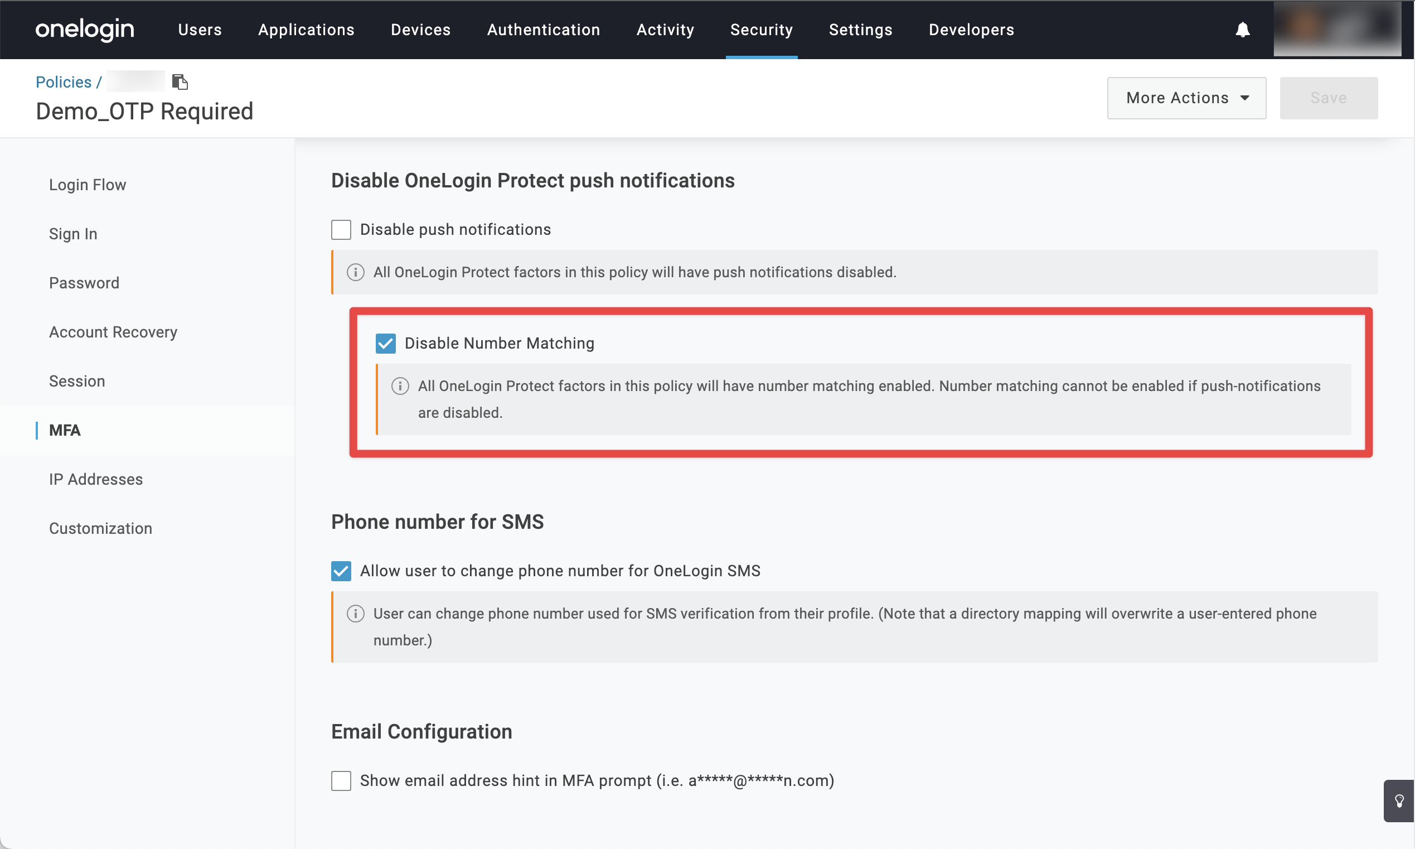Open the Customization section
This screenshot has width=1415, height=849.
[100, 529]
